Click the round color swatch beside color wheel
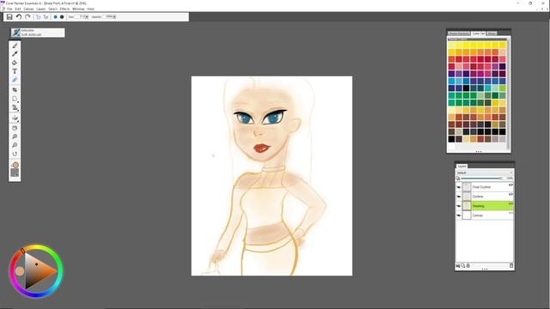This screenshot has height=309, width=550. 20,271
